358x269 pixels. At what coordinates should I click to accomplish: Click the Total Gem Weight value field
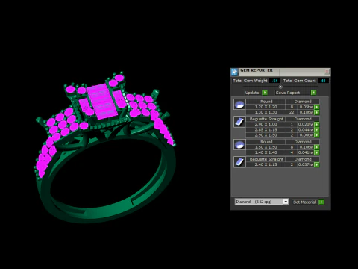tap(275, 81)
